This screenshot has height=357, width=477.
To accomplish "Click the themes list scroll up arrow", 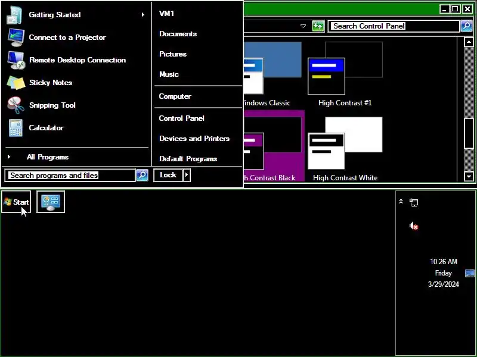I will [x=469, y=42].
